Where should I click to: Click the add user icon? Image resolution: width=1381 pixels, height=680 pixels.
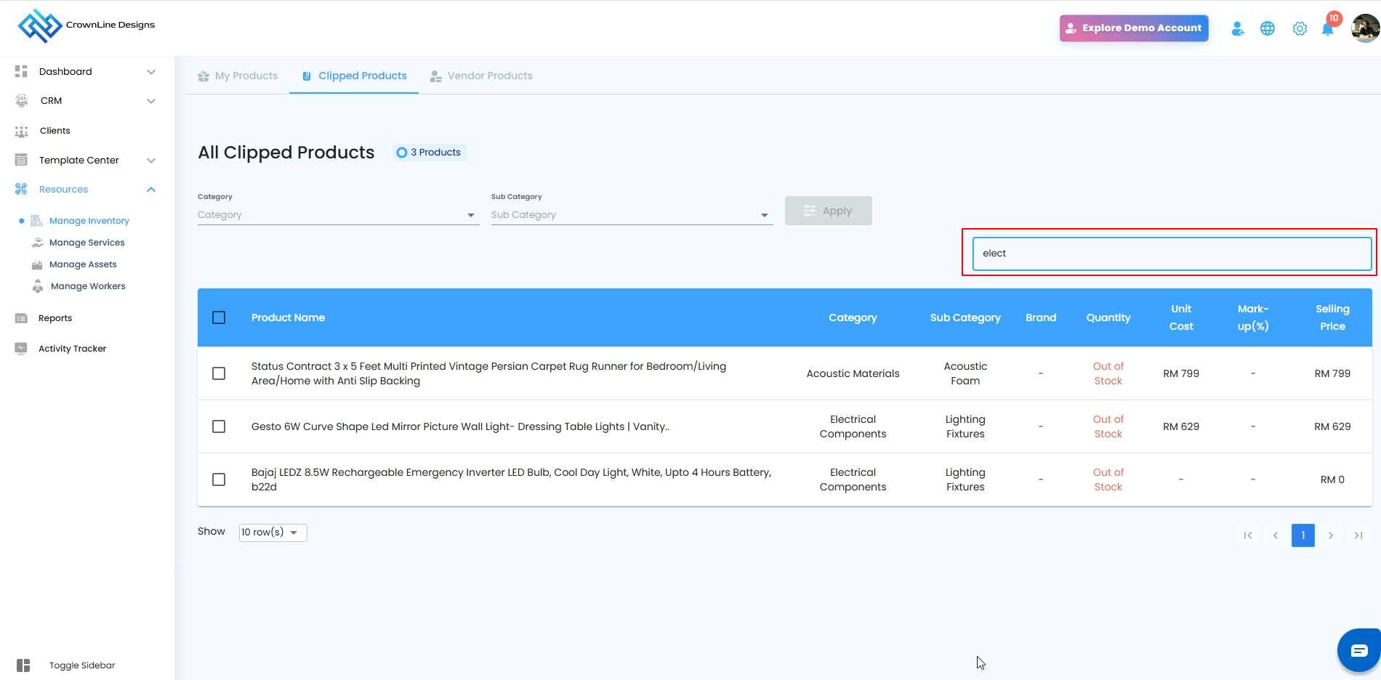click(x=1237, y=28)
